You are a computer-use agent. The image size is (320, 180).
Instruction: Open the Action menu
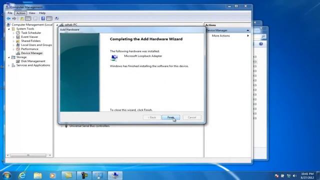click(20, 13)
